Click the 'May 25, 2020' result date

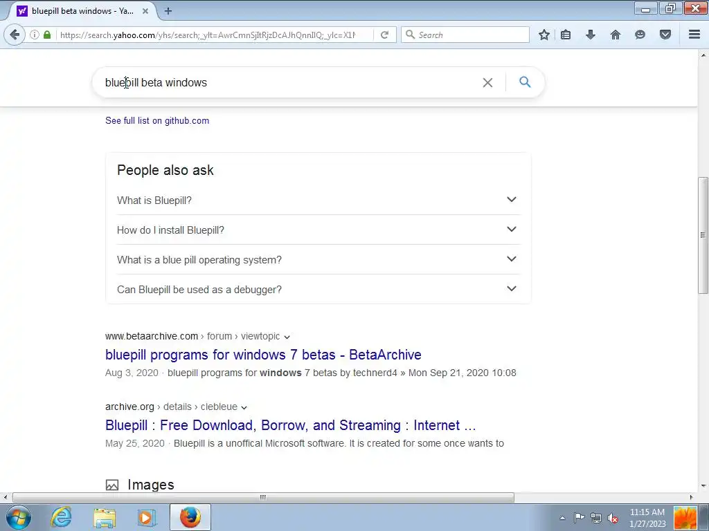tap(135, 443)
